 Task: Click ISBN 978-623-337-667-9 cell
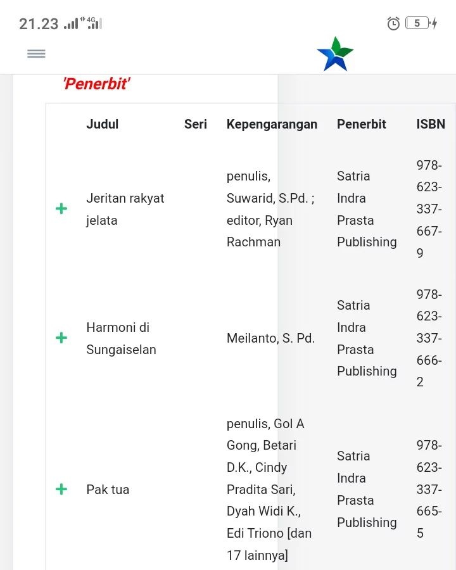point(429,209)
